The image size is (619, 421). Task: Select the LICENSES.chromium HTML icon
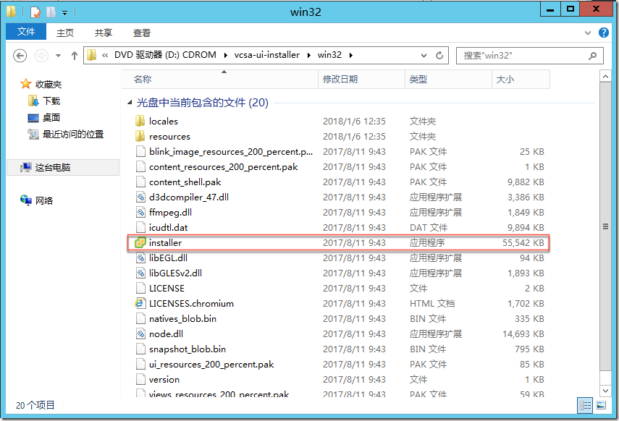pyautogui.click(x=140, y=303)
